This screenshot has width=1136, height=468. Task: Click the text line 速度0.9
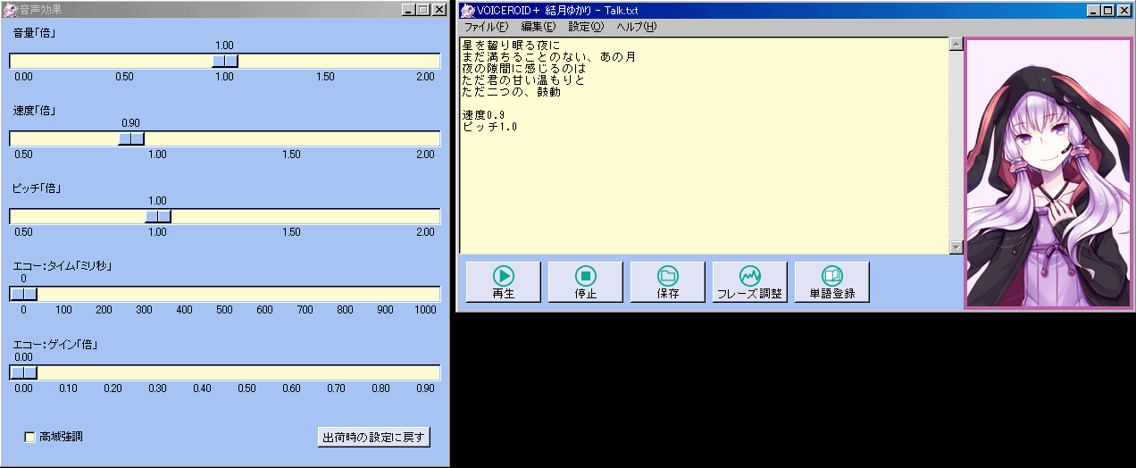(483, 115)
